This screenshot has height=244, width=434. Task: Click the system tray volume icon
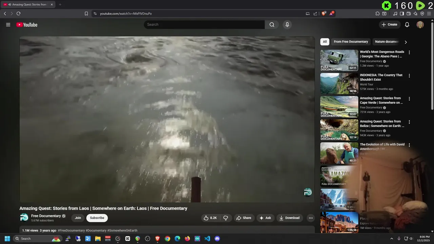click(x=411, y=239)
